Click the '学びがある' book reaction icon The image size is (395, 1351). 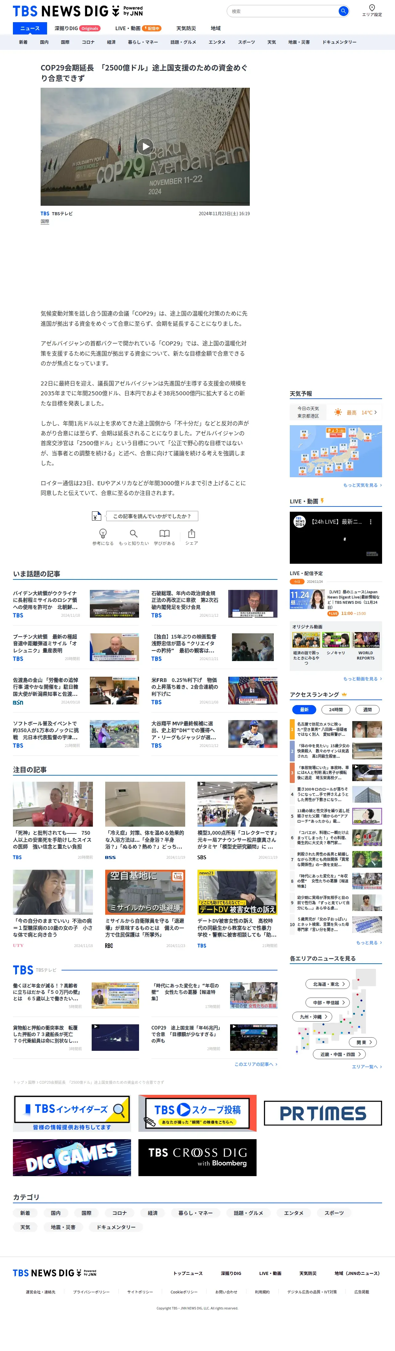point(165,533)
